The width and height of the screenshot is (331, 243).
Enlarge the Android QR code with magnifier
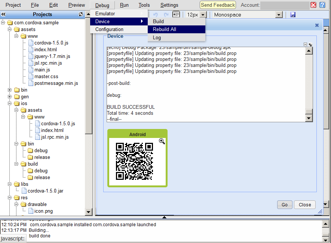pyautogui.click(x=162, y=141)
